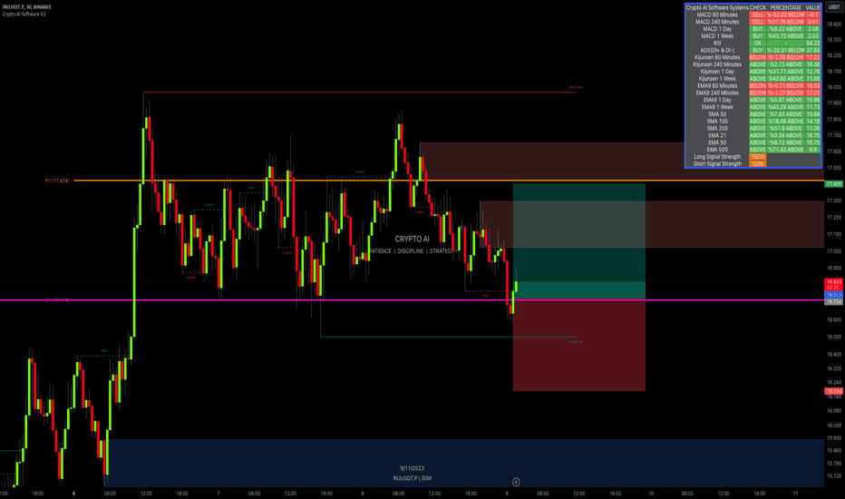Click the MACD 60 Minutes row label

pyautogui.click(x=717, y=15)
